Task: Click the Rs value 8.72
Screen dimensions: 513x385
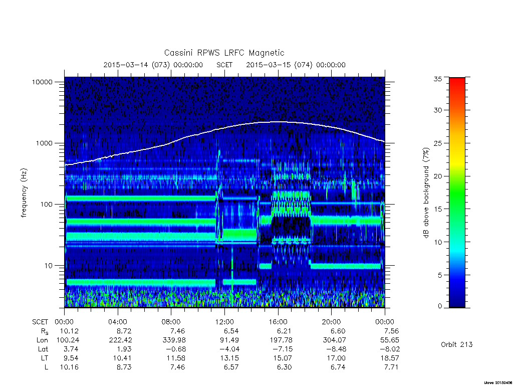Action: coord(124,331)
